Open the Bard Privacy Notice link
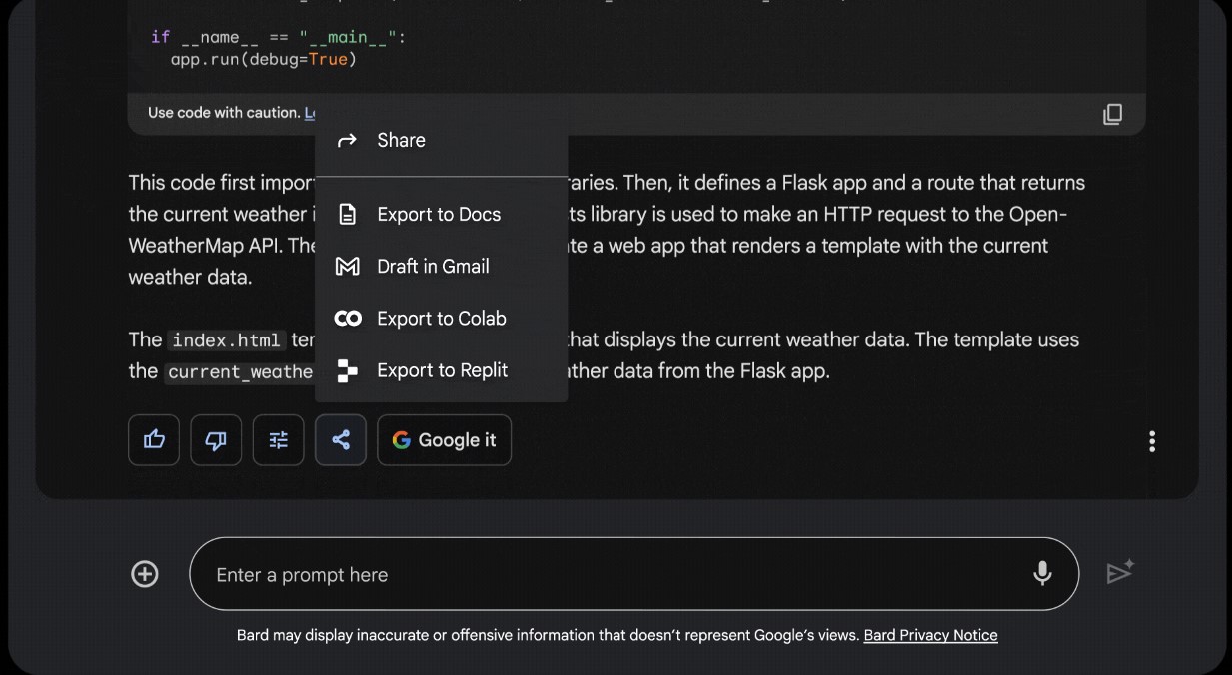1232x675 pixels. click(930, 635)
